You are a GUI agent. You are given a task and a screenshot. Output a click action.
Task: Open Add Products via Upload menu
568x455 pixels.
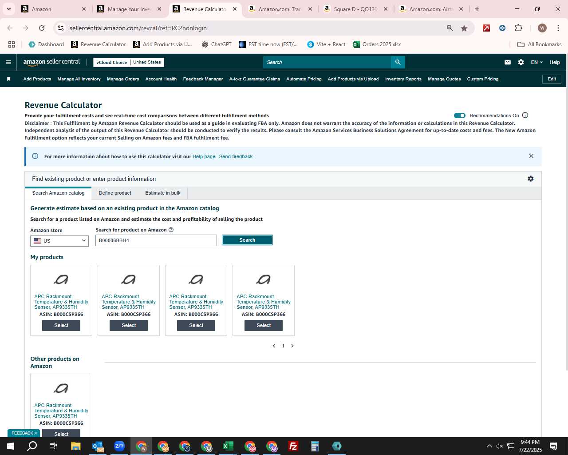(353, 79)
